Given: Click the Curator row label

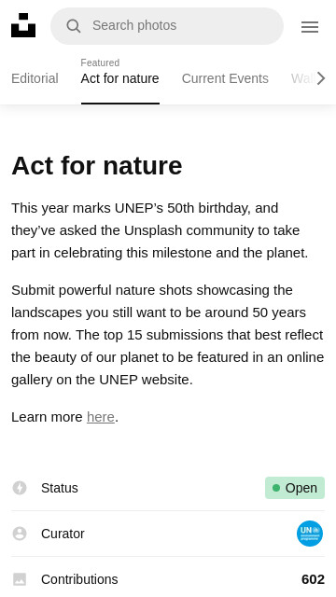Looking at the screenshot, I should (63, 534).
